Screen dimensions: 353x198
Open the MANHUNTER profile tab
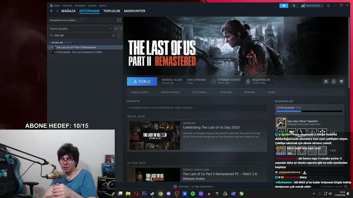coord(135,11)
